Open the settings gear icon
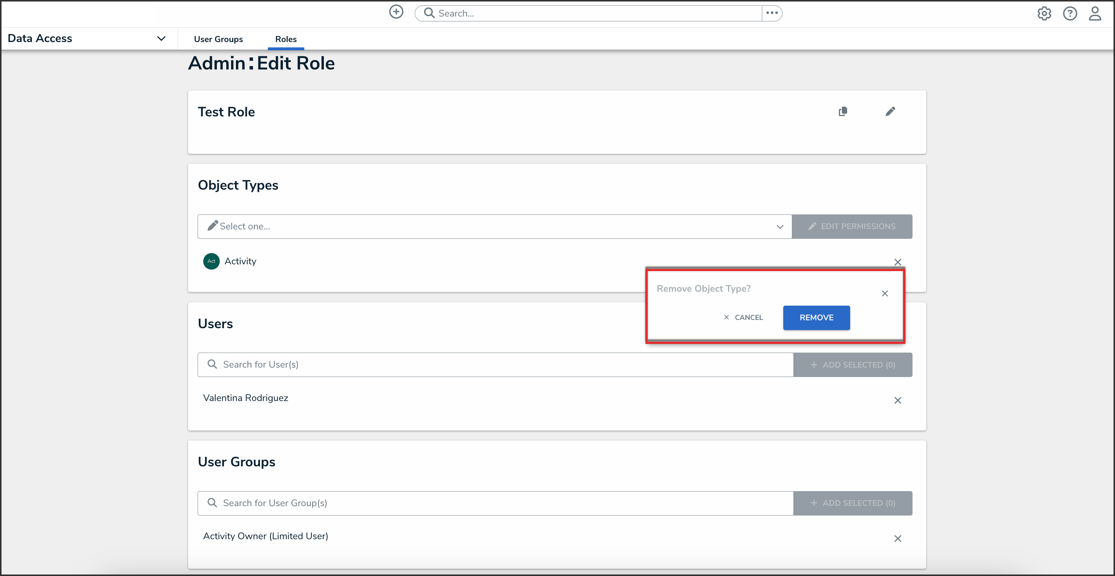This screenshot has height=576, width=1115. [x=1044, y=14]
